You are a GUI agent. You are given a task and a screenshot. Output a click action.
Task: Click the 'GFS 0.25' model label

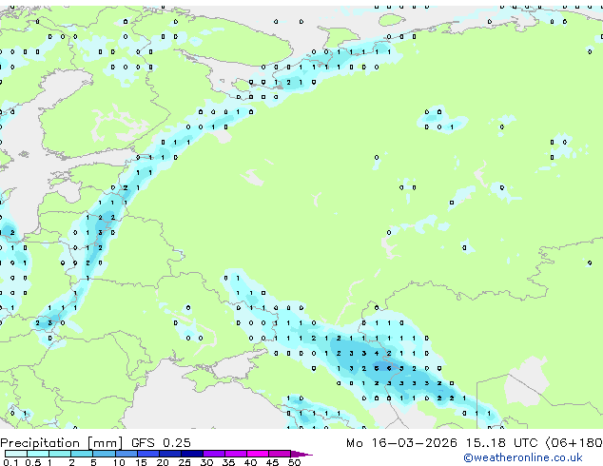pyautogui.click(x=161, y=442)
